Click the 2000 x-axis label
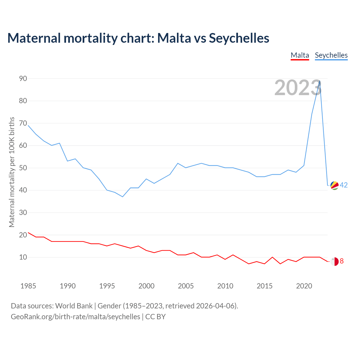The height and width of the screenshot is (355, 355). pyautogui.click(x=146, y=286)
